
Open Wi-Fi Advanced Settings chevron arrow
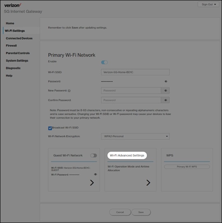tap(148, 182)
